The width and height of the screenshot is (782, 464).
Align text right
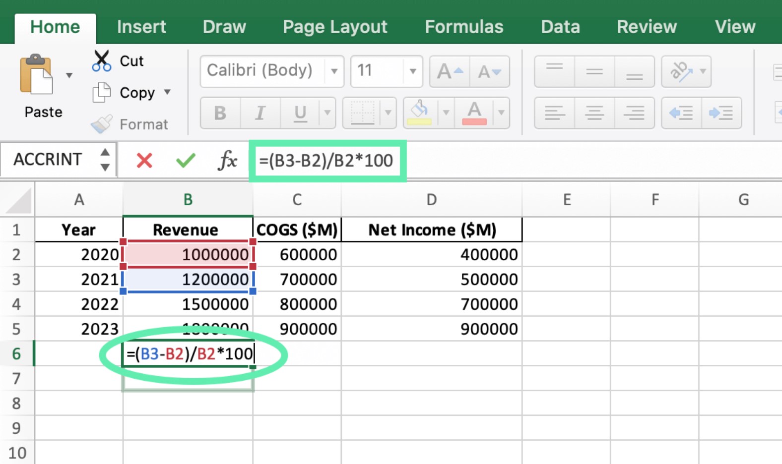[634, 113]
